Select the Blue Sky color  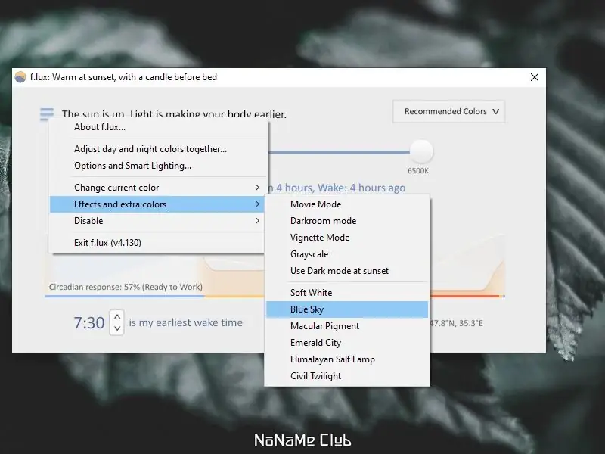coord(347,309)
